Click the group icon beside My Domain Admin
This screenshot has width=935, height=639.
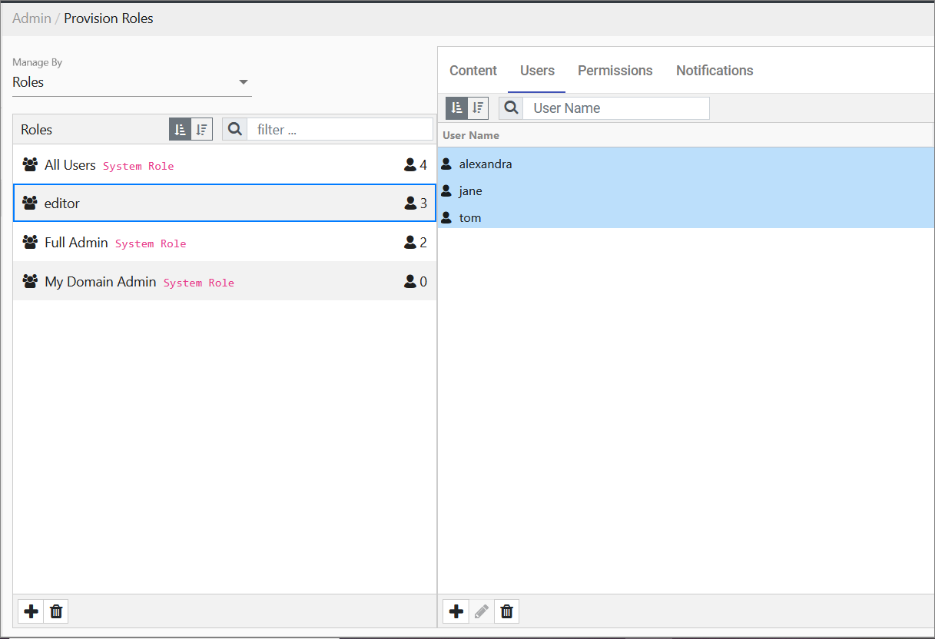click(30, 281)
